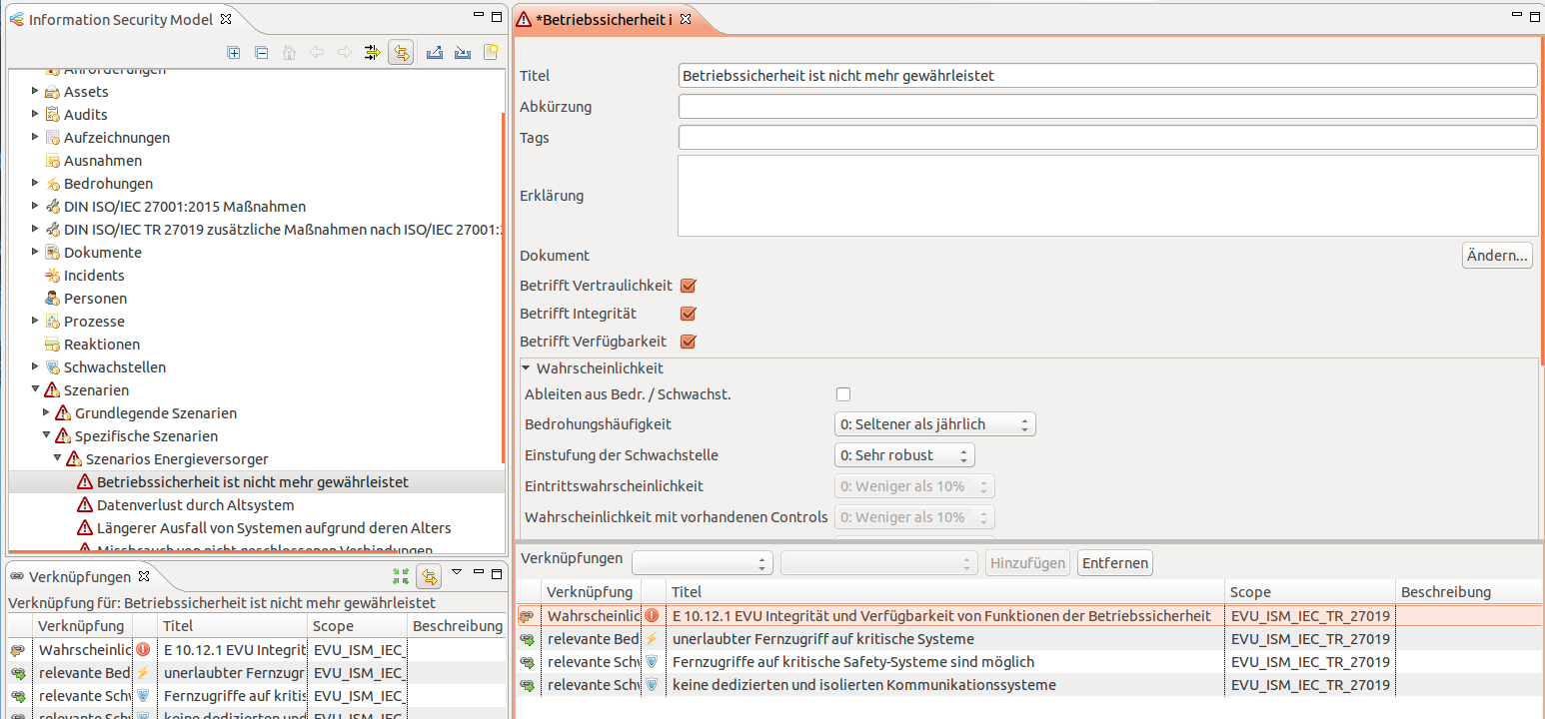
Task: Click the Collapse All toolbar icon
Action: (x=262, y=53)
